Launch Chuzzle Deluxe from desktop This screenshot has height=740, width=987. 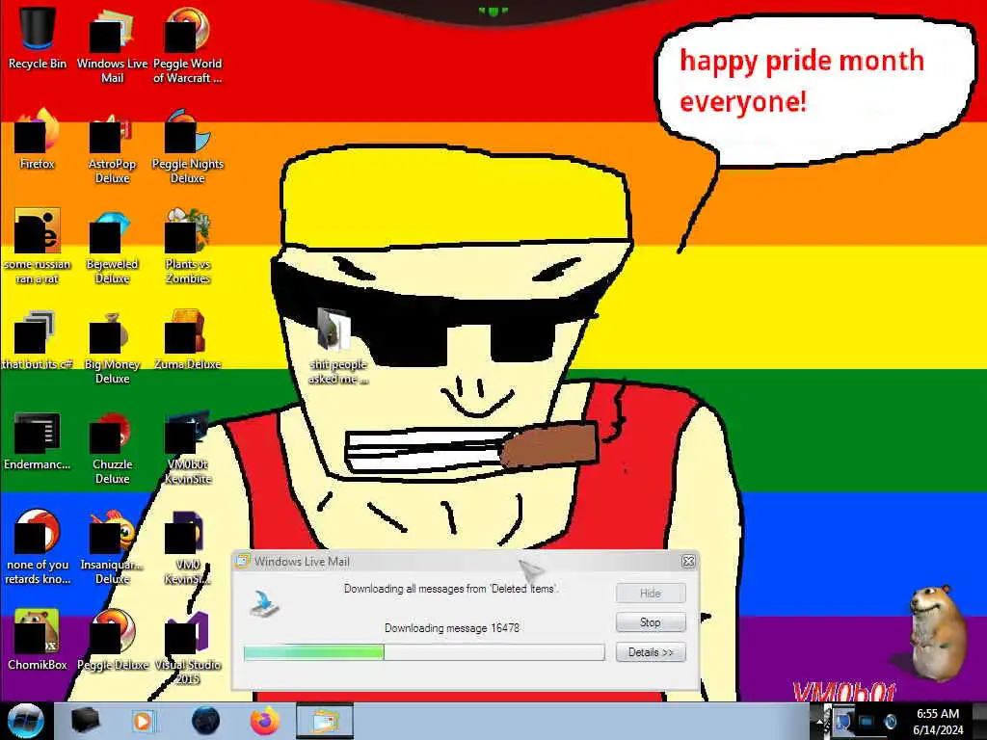click(112, 447)
